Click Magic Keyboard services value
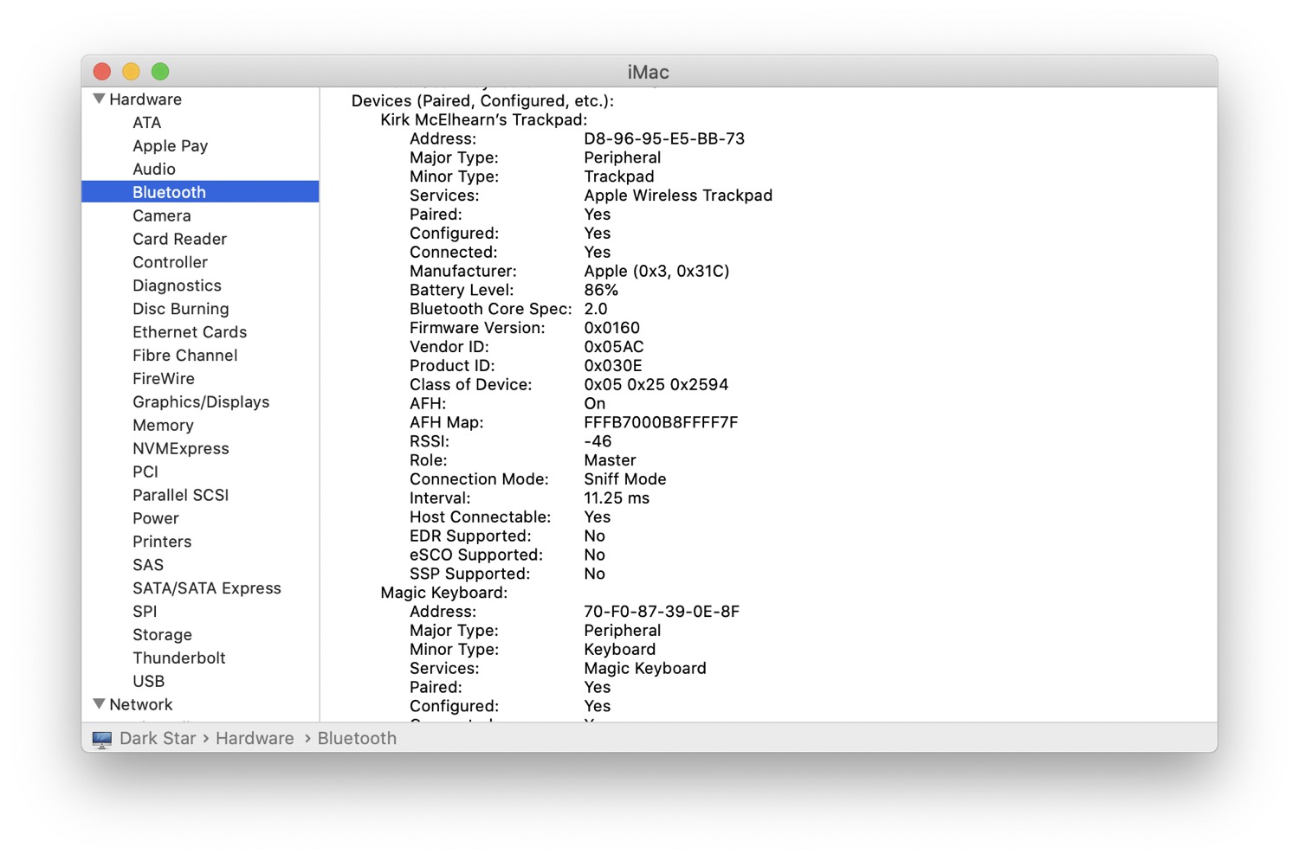This screenshot has width=1299, height=860. coord(645,670)
